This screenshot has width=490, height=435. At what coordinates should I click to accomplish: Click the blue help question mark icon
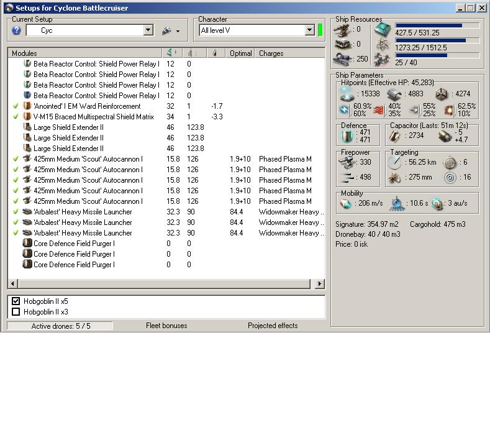tap(16, 30)
